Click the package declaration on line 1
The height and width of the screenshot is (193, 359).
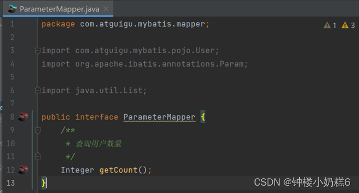(x=125, y=24)
